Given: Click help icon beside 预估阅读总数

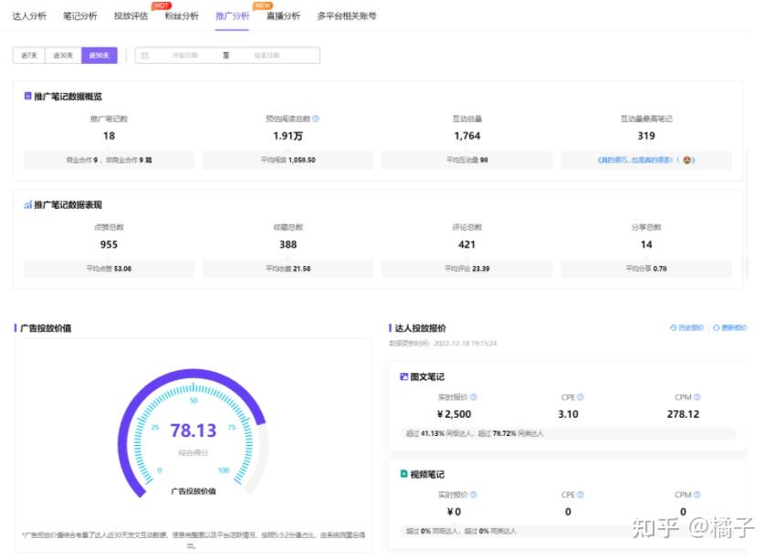Looking at the screenshot, I should pyautogui.click(x=316, y=119).
